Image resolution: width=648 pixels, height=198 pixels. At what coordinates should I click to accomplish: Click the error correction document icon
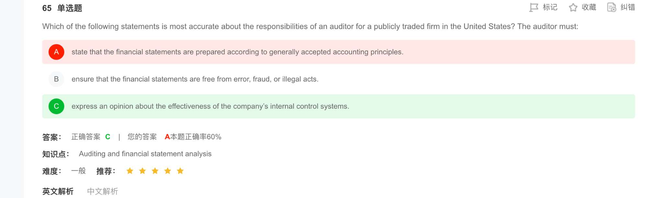point(611,7)
